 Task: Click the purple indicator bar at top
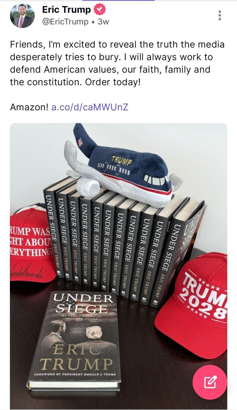[119, 0]
